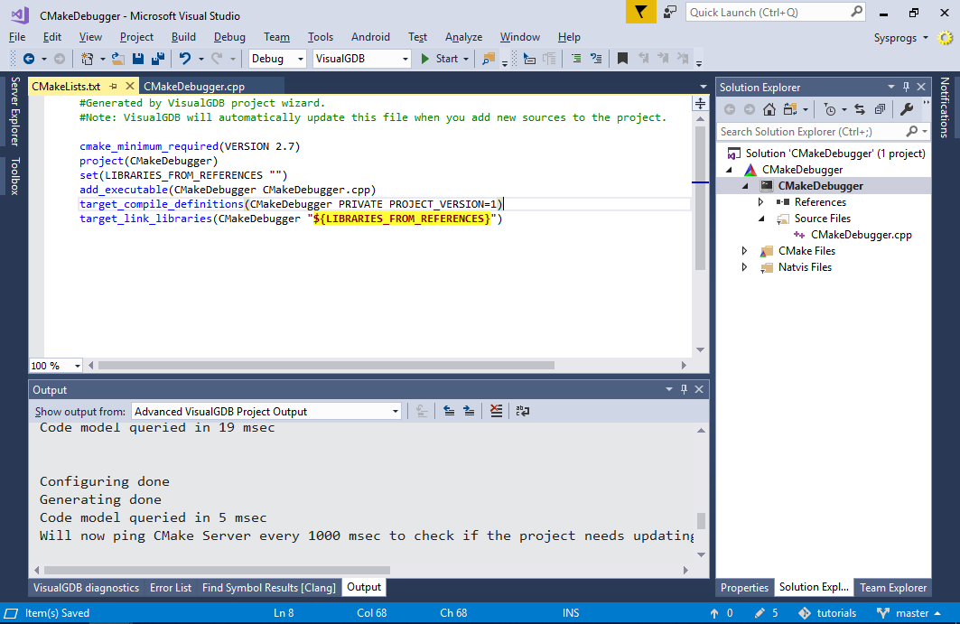Expand the References node
Viewport: 960px width, 624px height.
760,202
